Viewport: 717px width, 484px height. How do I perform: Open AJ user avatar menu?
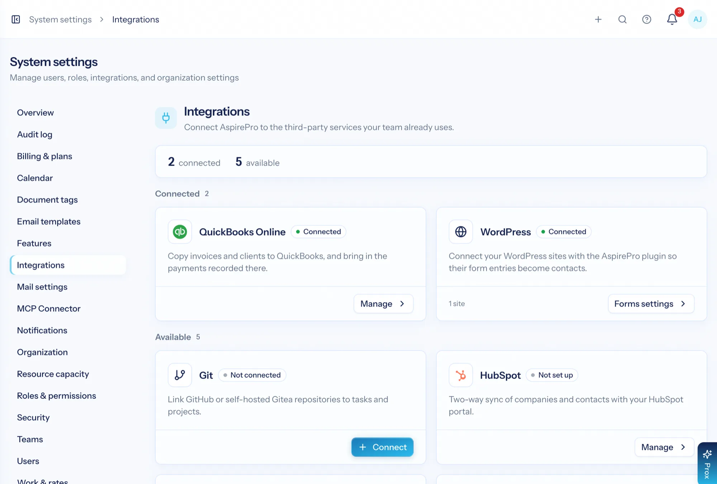click(697, 19)
